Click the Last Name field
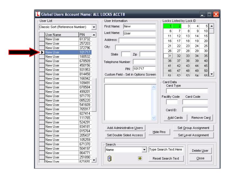228x175 pixels. (x=139, y=33)
